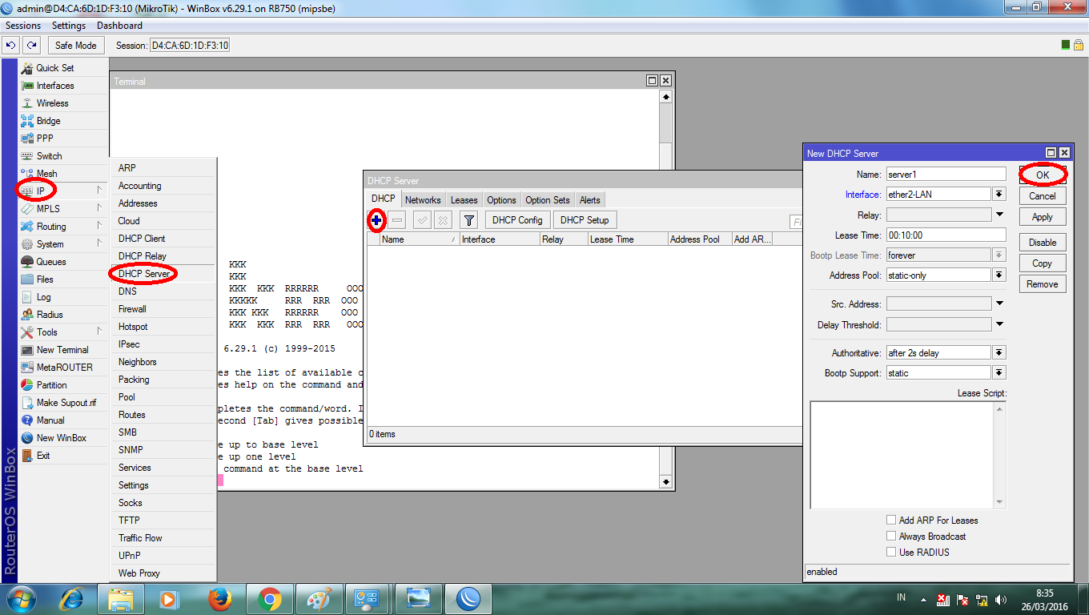Click the Lease Time input field
Image resolution: width=1089 pixels, height=615 pixels.
pyautogui.click(x=946, y=235)
